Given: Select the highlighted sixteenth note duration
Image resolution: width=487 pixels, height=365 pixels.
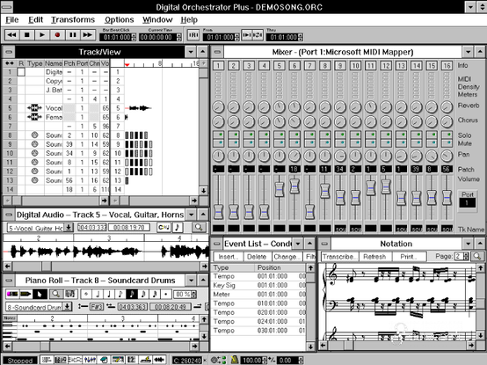Looking at the screenshot, I should coord(132,294).
